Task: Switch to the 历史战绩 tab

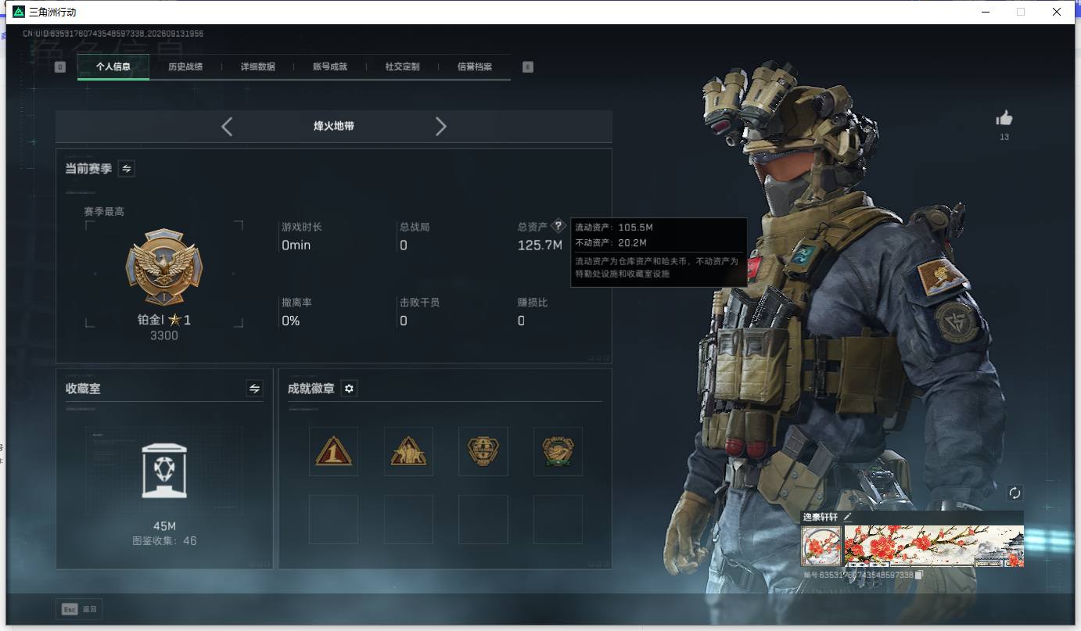Action: pyautogui.click(x=185, y=67)
